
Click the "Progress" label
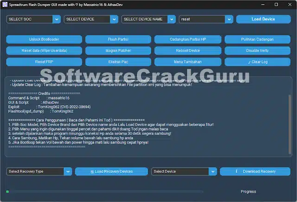[x=248, y=192]
